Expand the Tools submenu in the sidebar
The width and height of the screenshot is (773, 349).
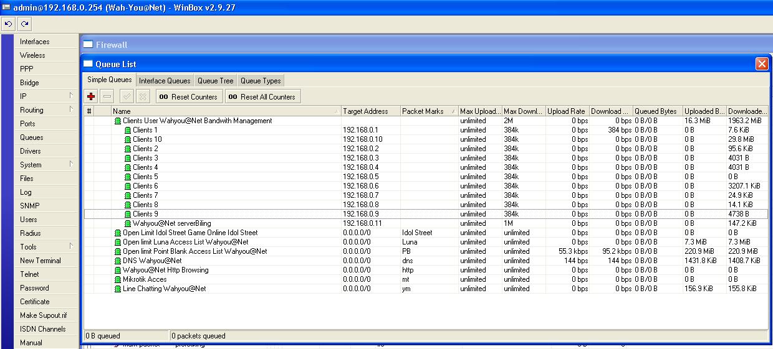coord(47,247)
